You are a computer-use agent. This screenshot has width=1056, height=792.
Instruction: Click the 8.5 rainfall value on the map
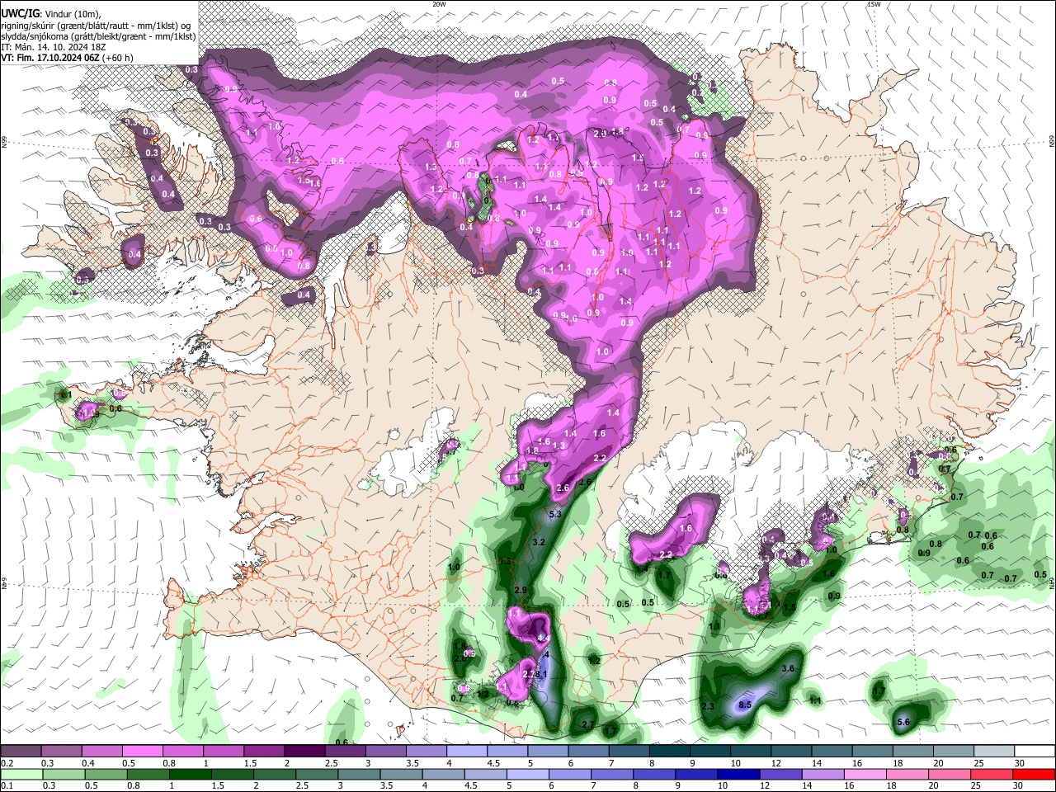[745, 705]
